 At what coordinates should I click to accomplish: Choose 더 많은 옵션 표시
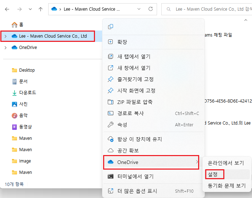[x=153, y=191]
